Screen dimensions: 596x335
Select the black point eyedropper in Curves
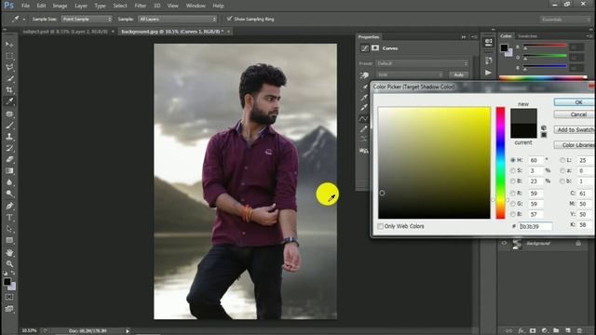coord(364,87)
